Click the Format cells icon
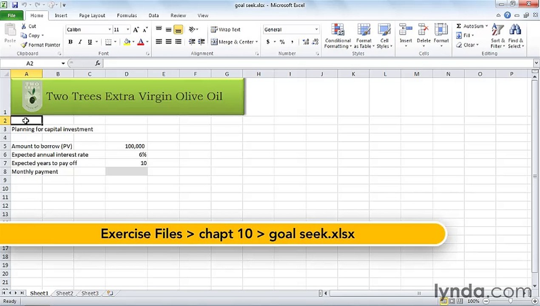This screenshot has height=306, width=540. coord(441,31)
